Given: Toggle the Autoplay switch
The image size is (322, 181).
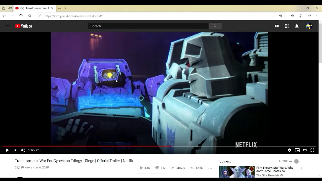Looking at the screenshot, I should (296, 161).
